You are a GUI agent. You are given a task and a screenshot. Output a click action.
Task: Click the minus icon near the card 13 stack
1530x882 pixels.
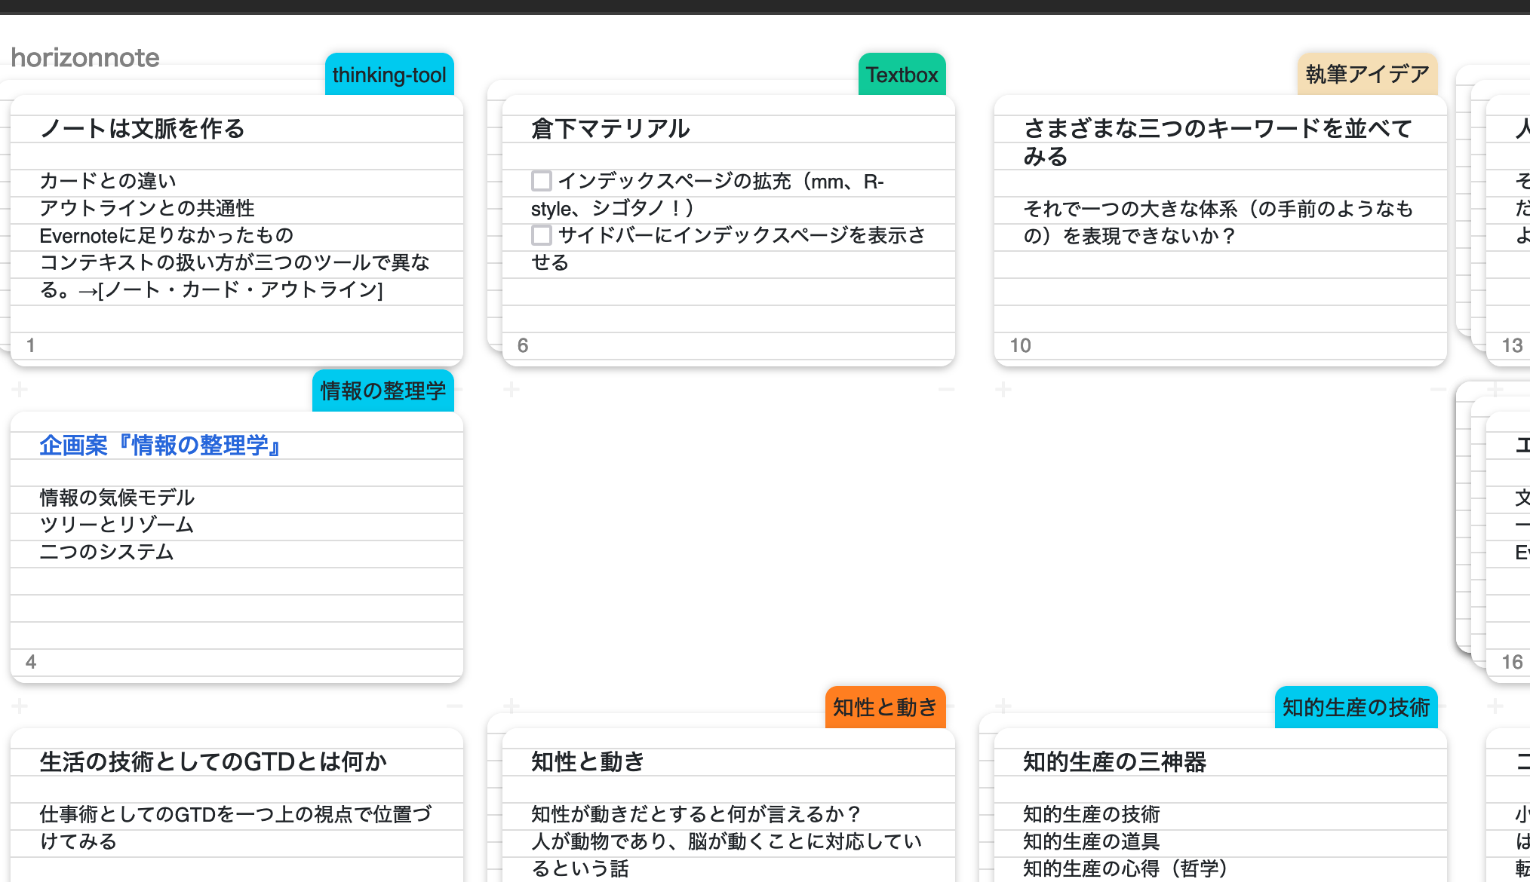pos(1436,390)
